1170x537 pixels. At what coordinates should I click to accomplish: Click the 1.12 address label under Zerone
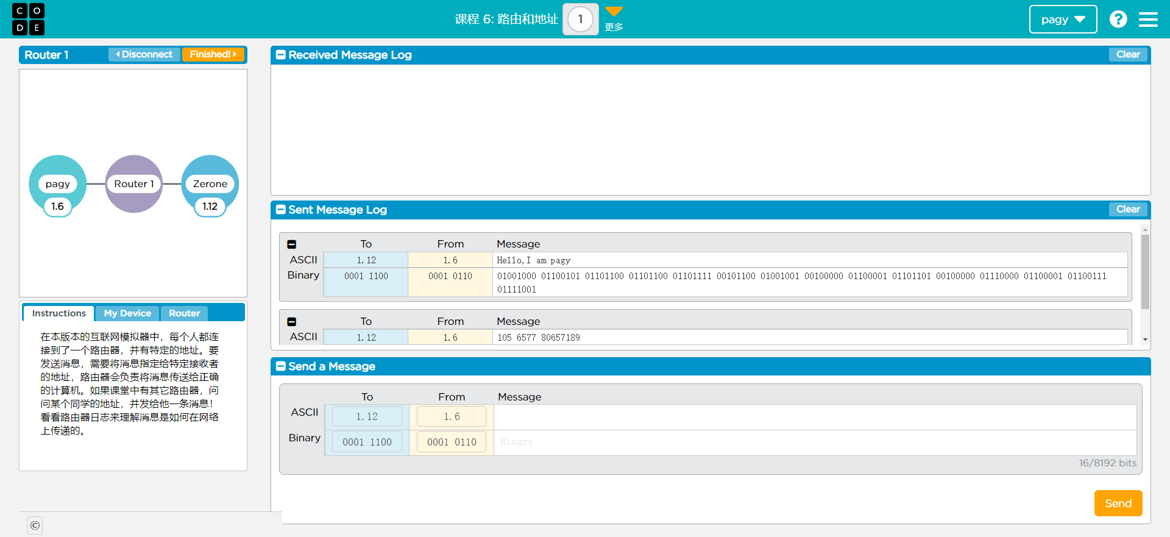tap(210, 206)
